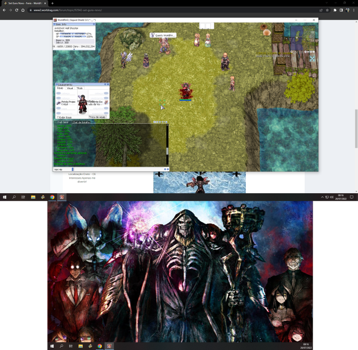Image resolution: width=358 pixels, height=350 pixels.
Task: Tick the Exibir Equip checkbox
Action: pyautogui.click(x=58, y=117)
